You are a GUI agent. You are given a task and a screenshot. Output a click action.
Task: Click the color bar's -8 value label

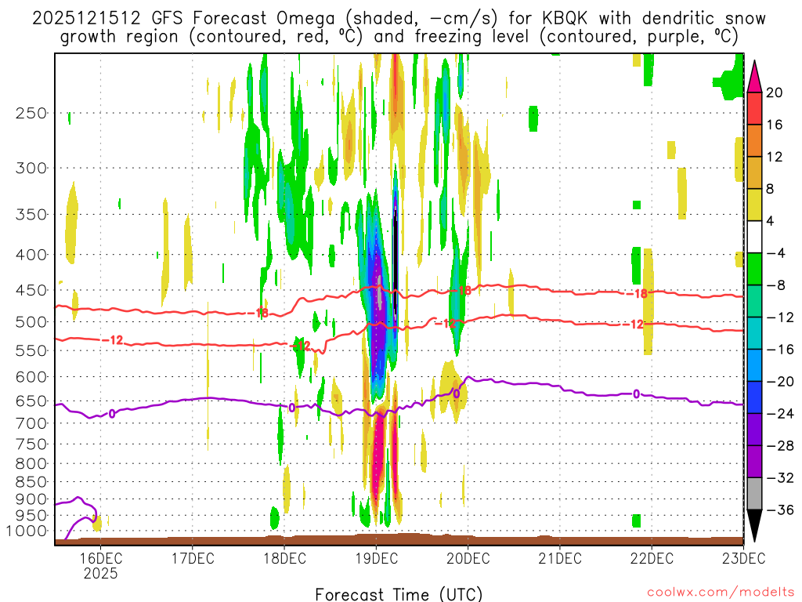pos(776,285)
